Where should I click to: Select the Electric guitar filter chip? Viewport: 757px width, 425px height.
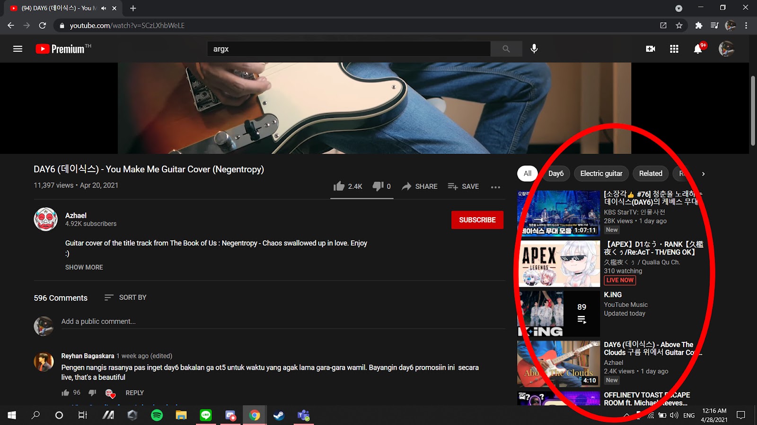click(x=601, y=174)
